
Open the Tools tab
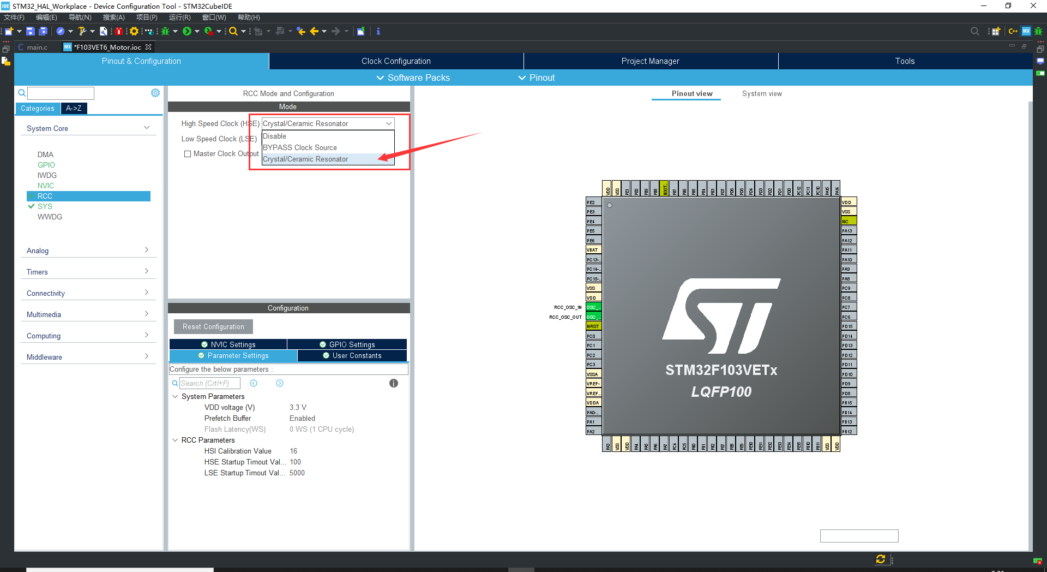[905, 61]
